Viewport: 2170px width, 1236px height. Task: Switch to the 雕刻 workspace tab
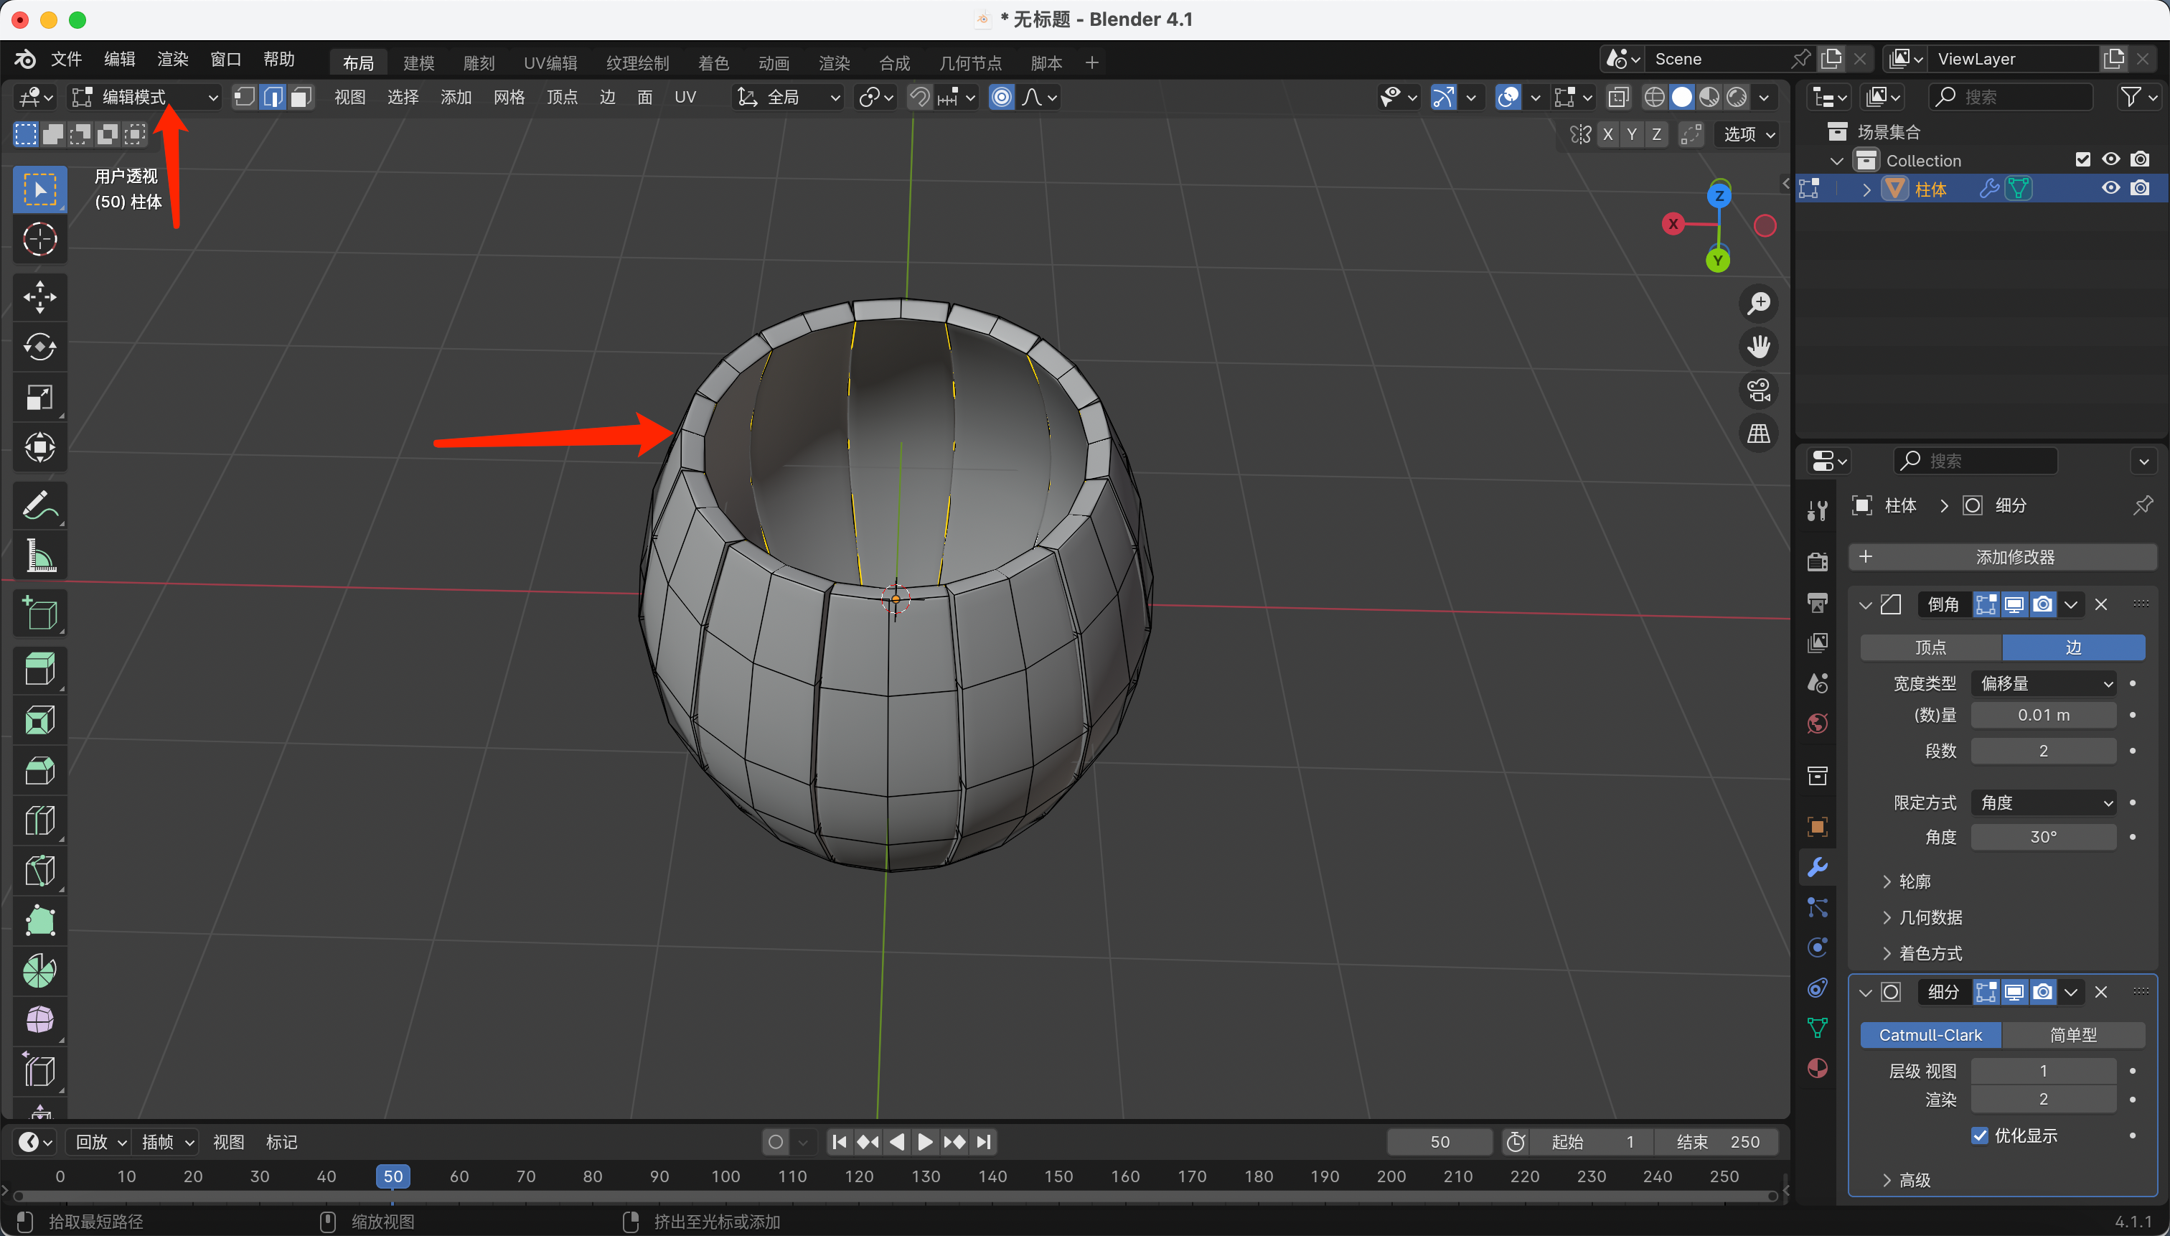tap(479, 63)
